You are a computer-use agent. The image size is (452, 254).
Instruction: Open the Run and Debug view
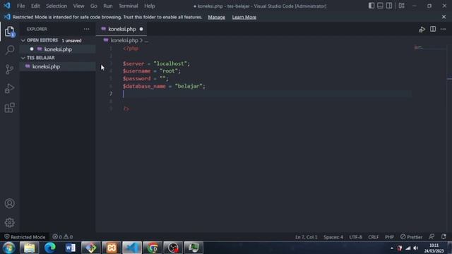[9, 88]
